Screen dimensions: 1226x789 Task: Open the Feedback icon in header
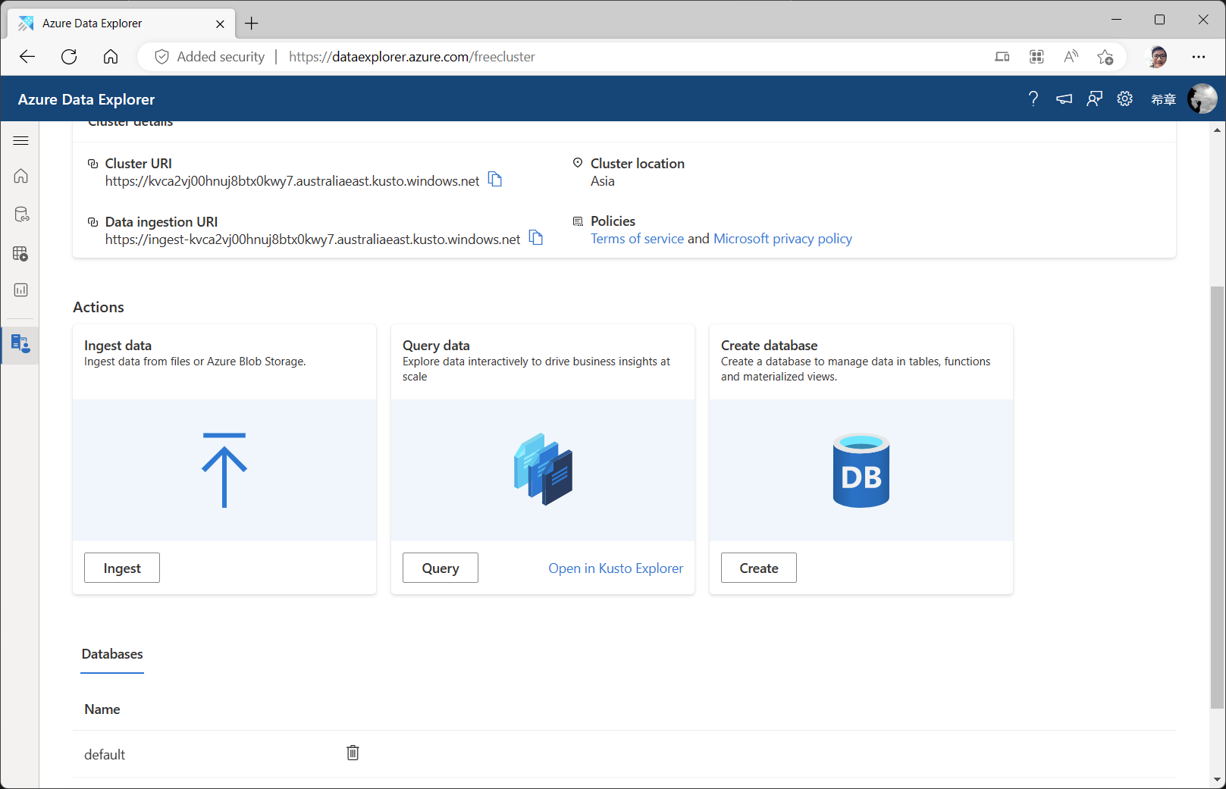(x=1094, y=99)
